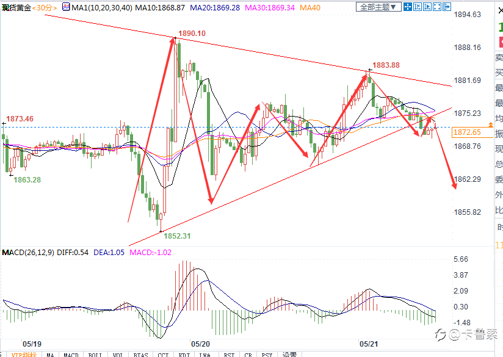The image size is (503, 357).
Task: Click the 1894.63 axis price level
Action: (468, 15)
